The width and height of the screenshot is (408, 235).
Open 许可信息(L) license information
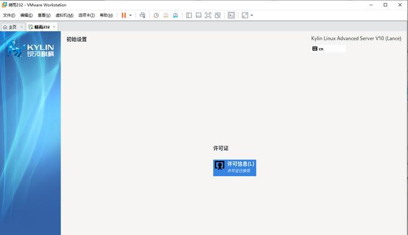tap(234, 168)
